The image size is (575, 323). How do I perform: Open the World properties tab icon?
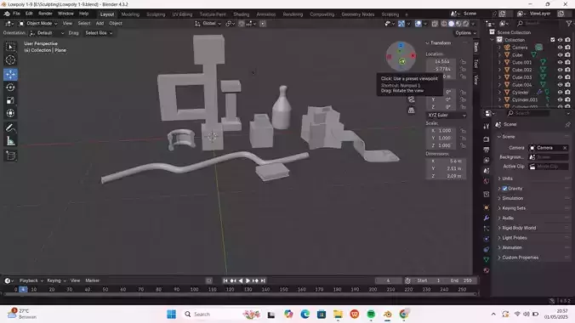click(487, 181)
